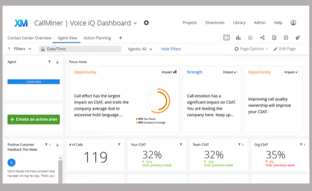Open the Page Options dropdown

(252, 49)
